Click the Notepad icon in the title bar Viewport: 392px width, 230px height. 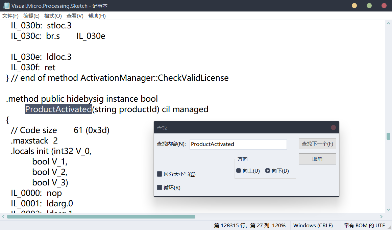click(x=6, y=5)
